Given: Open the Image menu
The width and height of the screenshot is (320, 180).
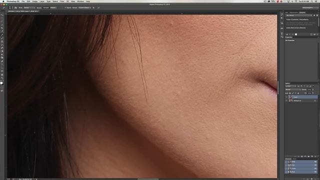Looking at the screenshot, I should (x=35, y=1).
